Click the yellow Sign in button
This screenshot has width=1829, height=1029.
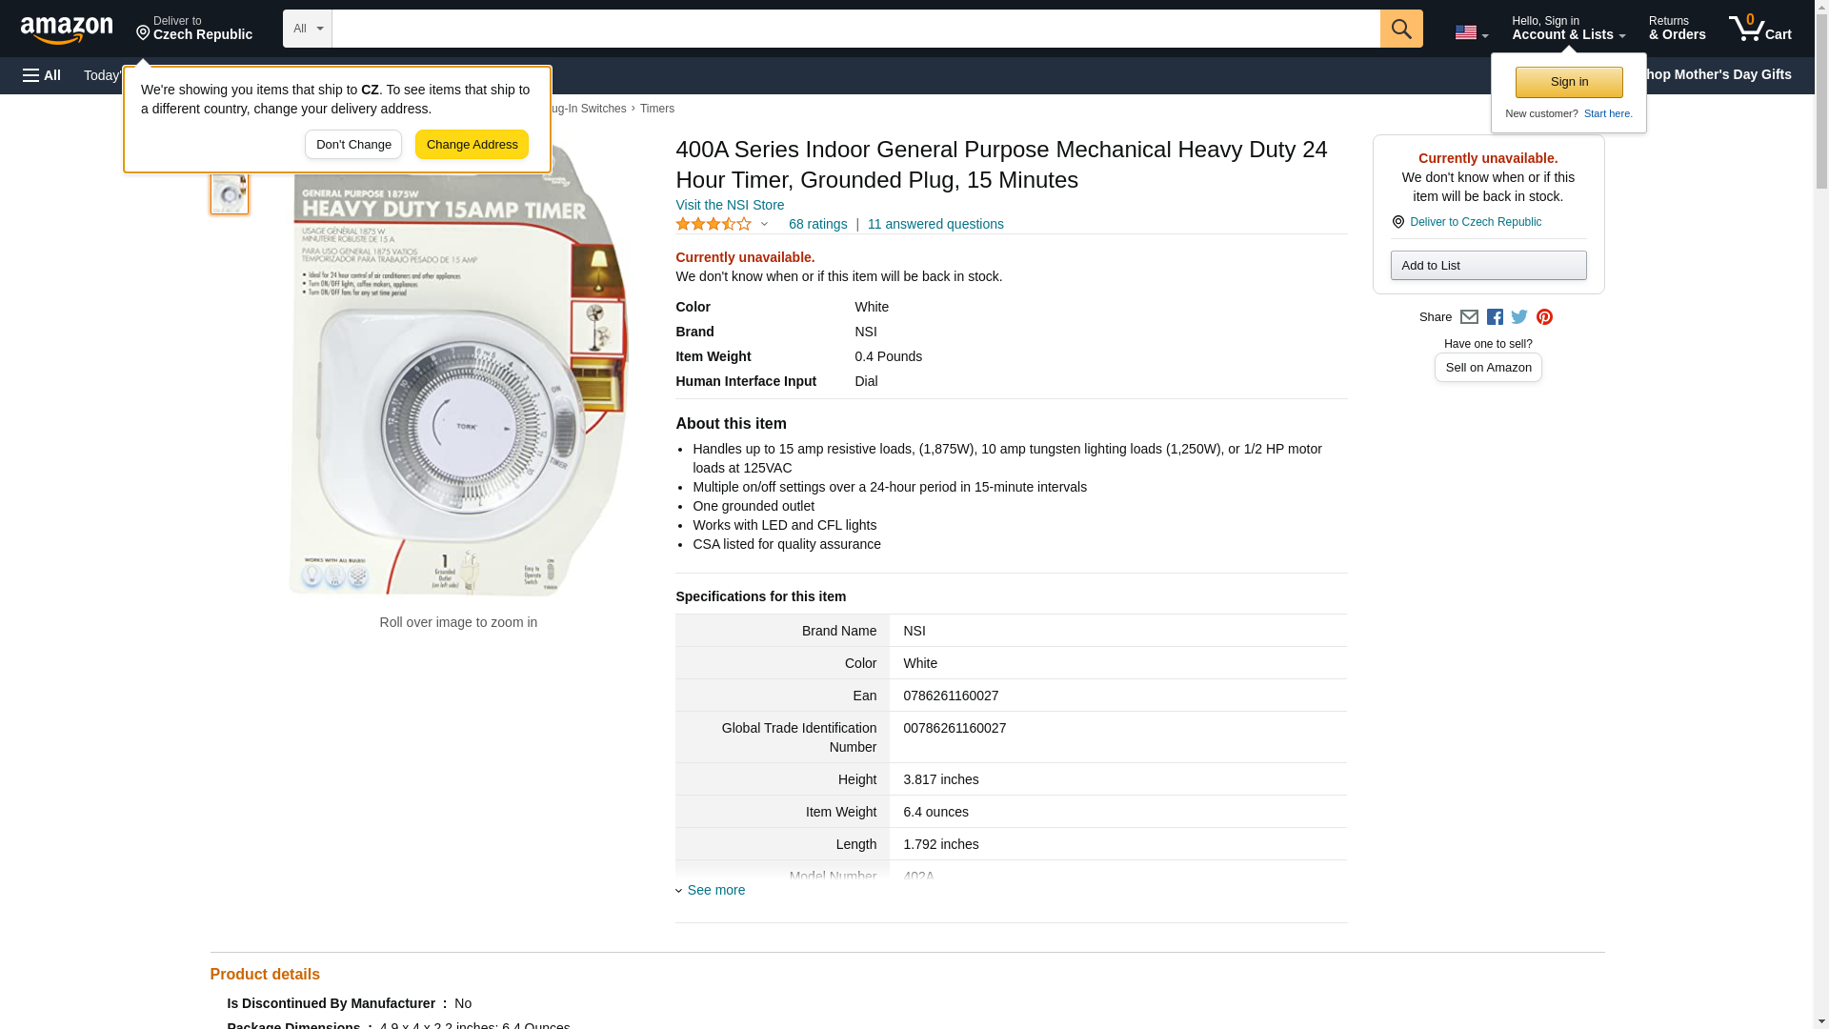point(1569,82)
